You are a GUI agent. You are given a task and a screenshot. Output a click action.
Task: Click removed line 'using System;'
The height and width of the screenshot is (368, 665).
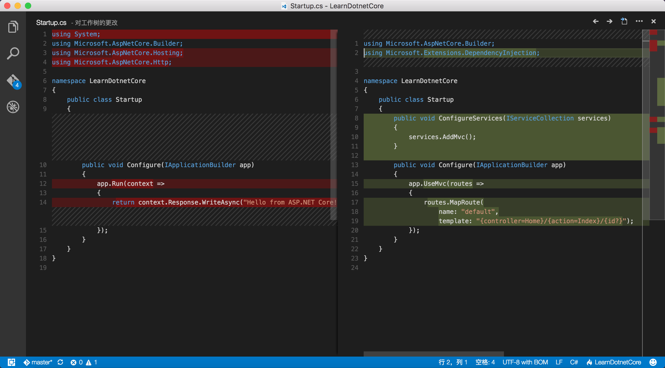click(x=76, y=34)
